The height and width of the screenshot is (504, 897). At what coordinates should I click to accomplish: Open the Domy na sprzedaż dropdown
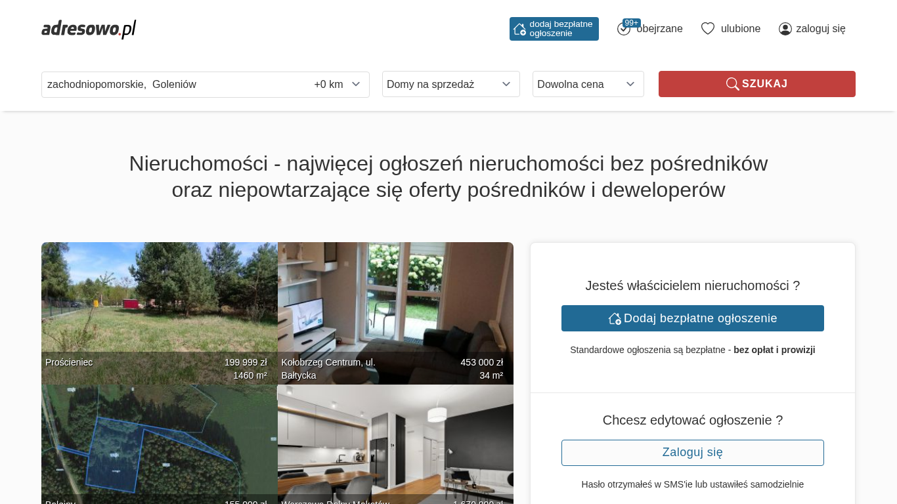[450, 84]
